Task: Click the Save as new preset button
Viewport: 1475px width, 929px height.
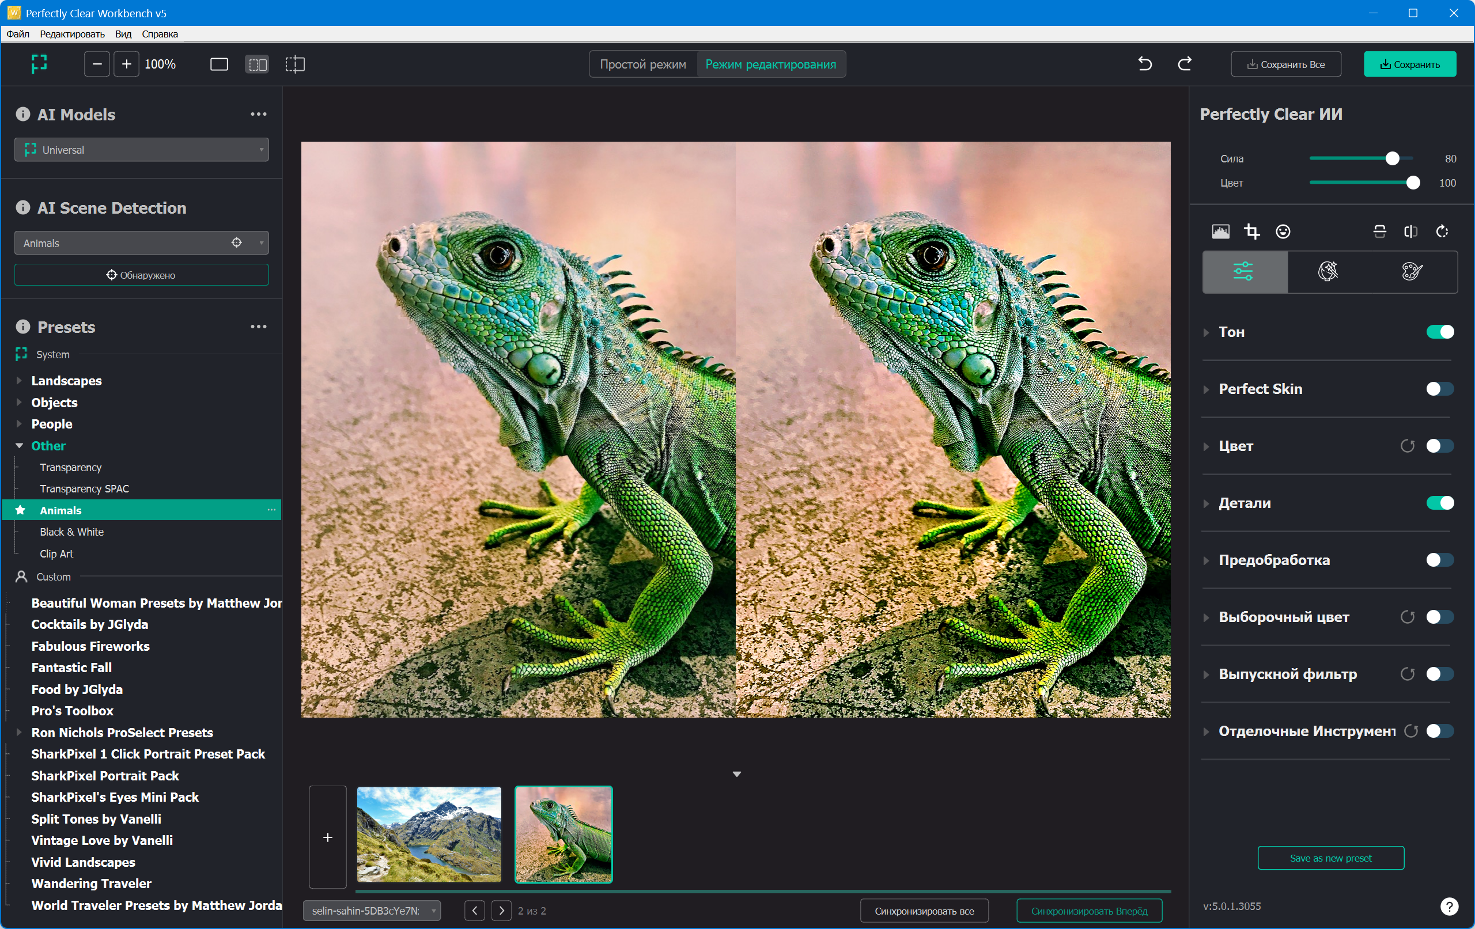Action: click(1330, 858)
